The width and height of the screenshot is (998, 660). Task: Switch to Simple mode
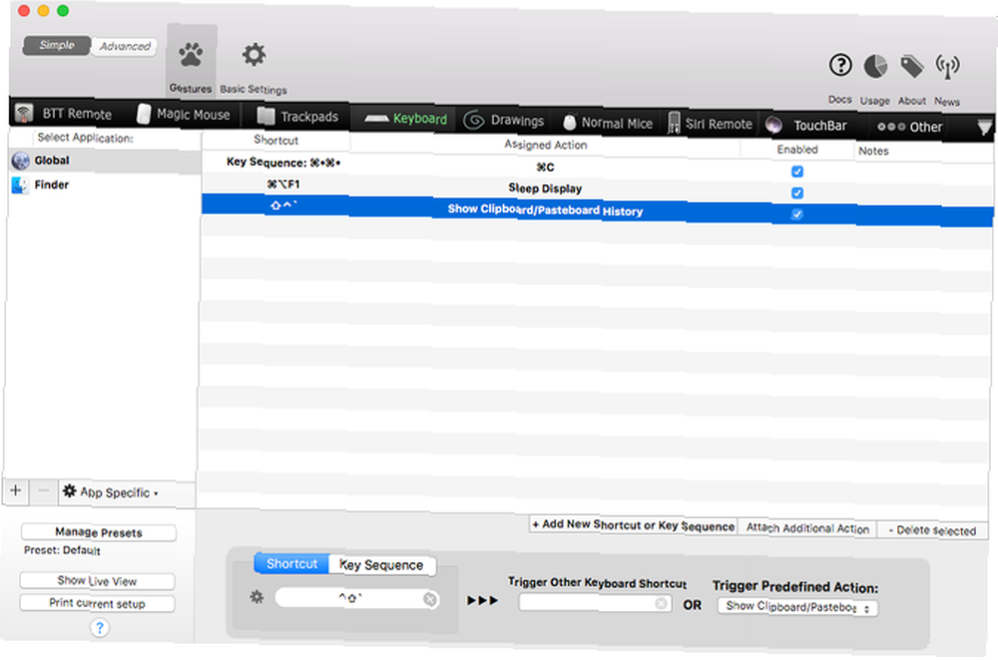tap(57, 45)
